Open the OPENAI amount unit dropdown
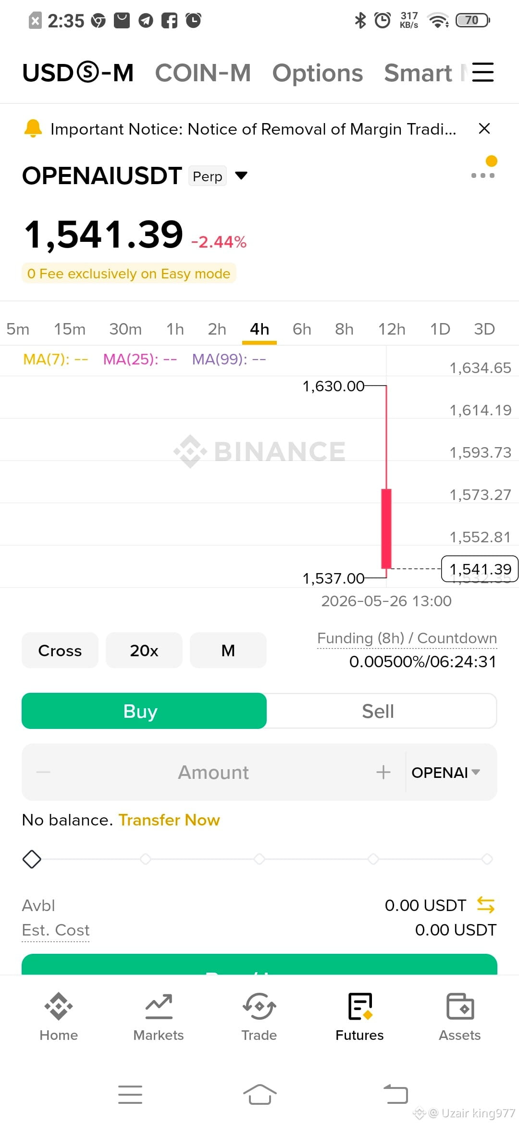 pyautogui.click(x=446, y=772)
